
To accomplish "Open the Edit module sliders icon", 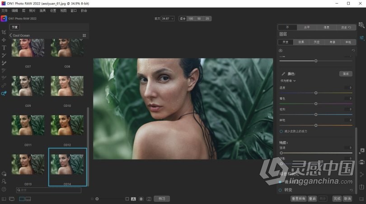I will tap(361, 38).
